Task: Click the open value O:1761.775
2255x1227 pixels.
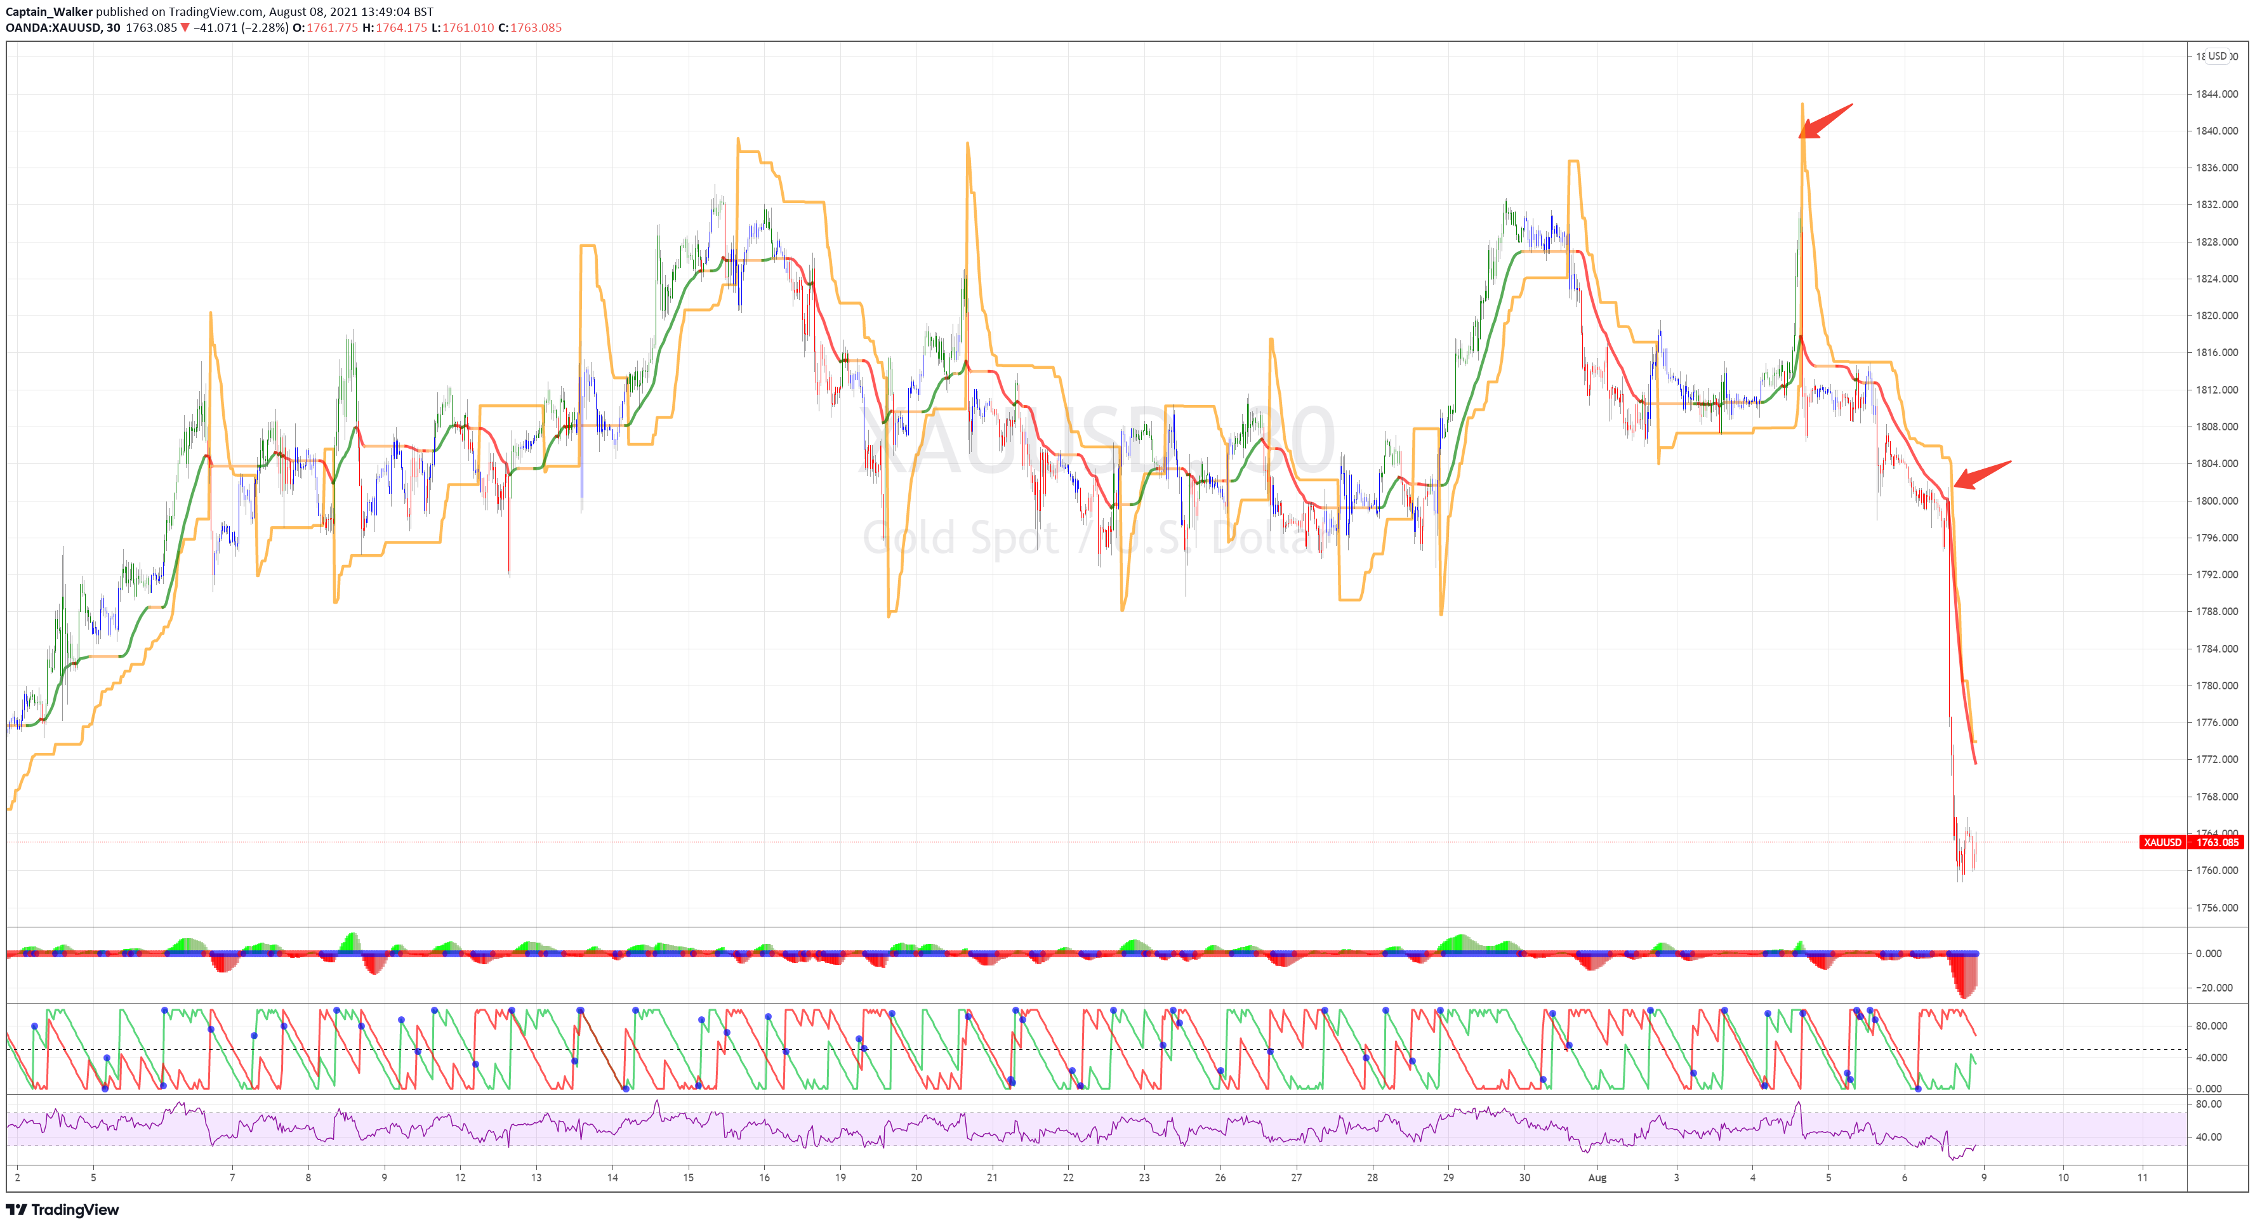Action: (325, 27)
